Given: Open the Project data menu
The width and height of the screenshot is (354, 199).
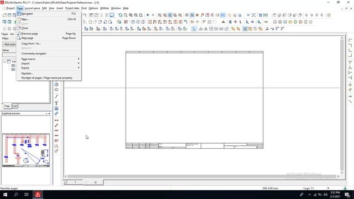Looking at the screenshot, I should click(x=72, y=8).
